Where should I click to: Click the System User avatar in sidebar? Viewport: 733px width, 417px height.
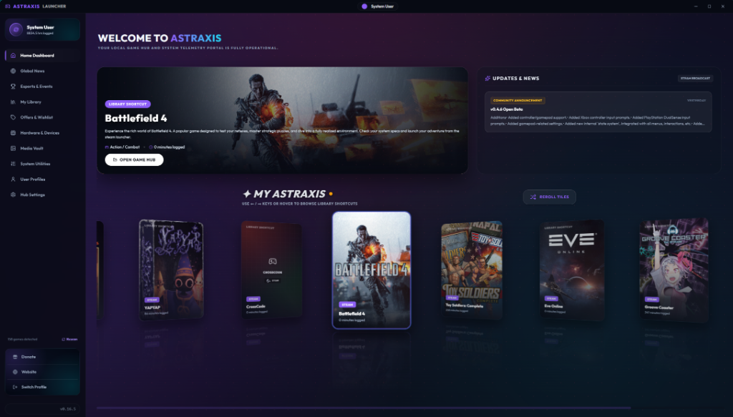tap(16, 29)
